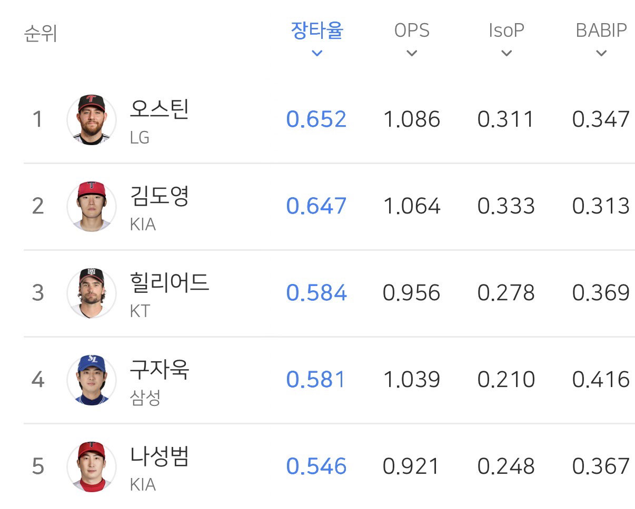Viewport: 635px width, 509px height.
Task: Open 오스틴's player profile photo
Action: 92,120
